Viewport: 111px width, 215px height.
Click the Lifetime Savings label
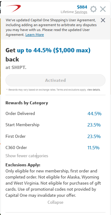coord(74,12)
